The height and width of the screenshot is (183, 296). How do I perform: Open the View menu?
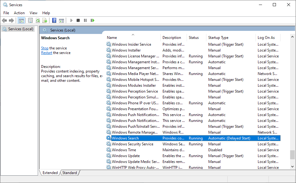click(33, 13)
